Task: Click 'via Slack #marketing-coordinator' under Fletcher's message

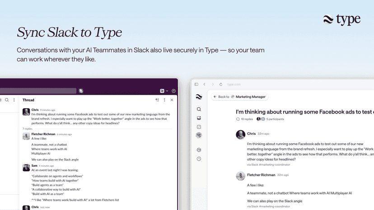Action: [x=269, y=206]
